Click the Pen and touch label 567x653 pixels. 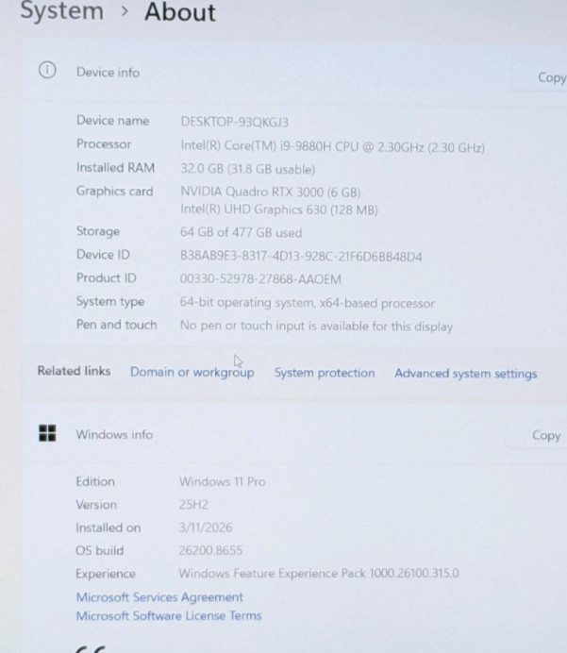click(x=117, y=325)
